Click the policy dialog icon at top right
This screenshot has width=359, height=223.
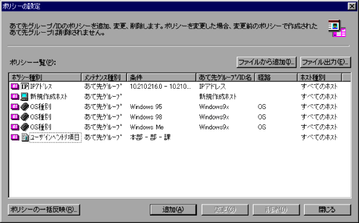pyautogui.click(x=337, y=28)
